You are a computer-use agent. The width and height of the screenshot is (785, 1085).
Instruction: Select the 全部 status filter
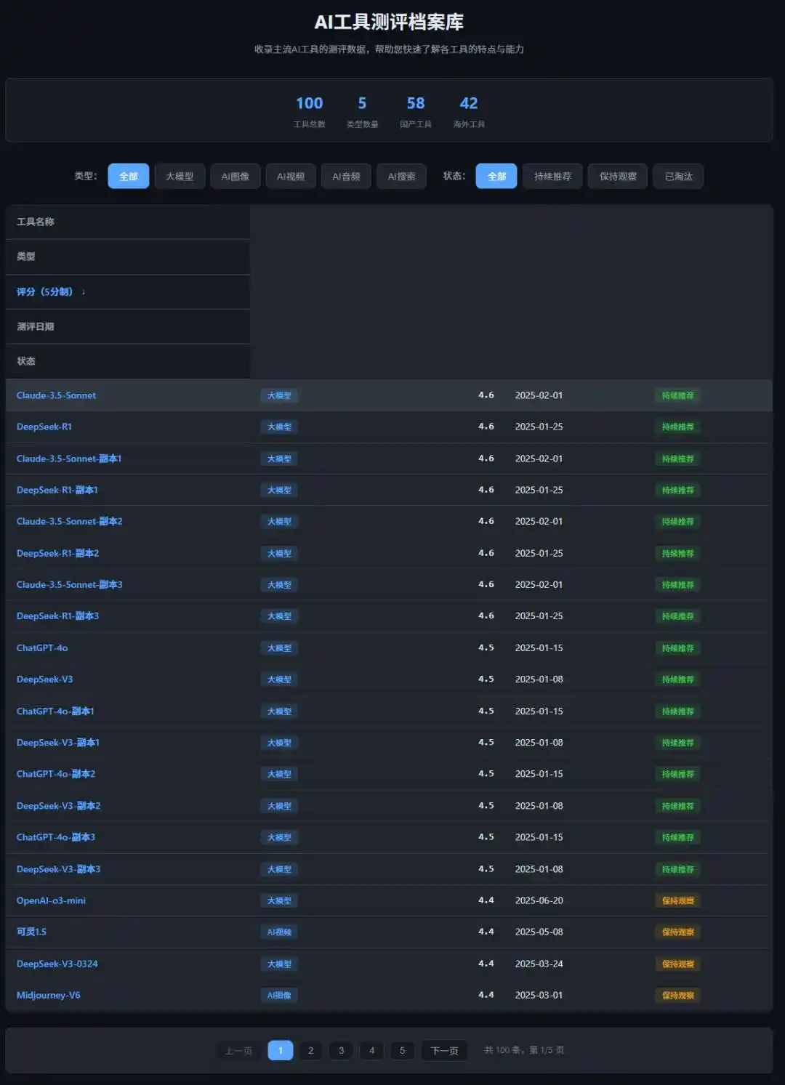496,176
